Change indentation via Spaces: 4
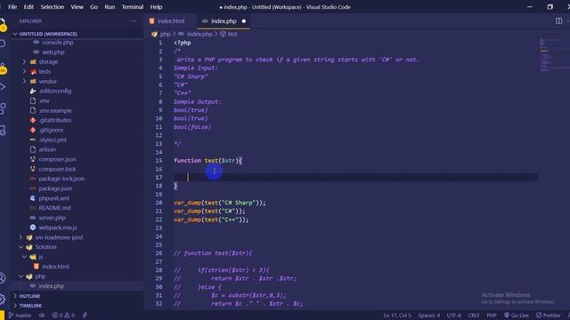This screenshot has height=320, width=570. click(x=429, y=316)
